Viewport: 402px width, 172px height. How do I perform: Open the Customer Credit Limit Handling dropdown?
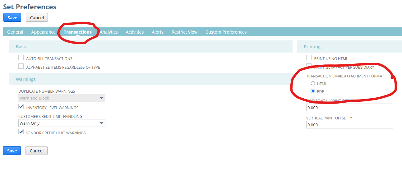(x=62, y=123)
